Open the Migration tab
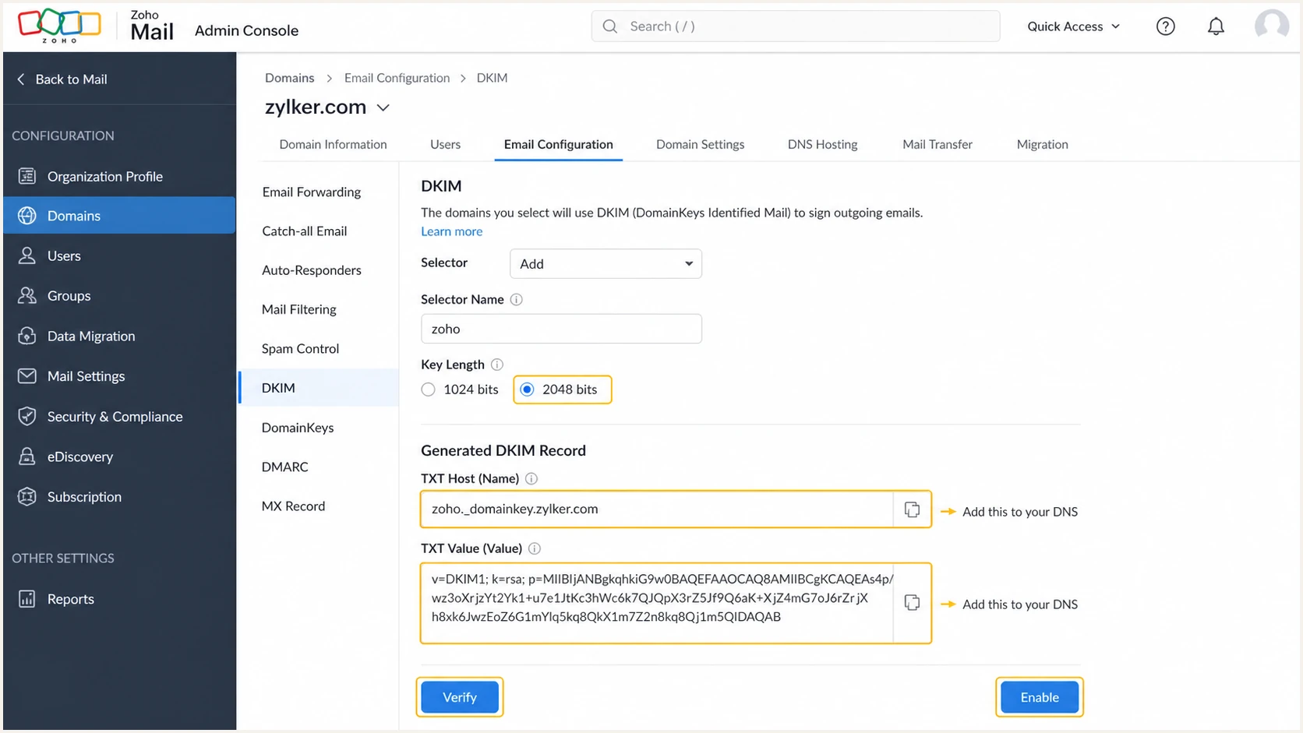 (1042, 144)
